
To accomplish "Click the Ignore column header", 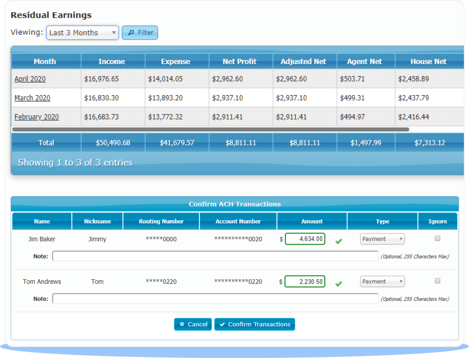I will pos(438,221).
